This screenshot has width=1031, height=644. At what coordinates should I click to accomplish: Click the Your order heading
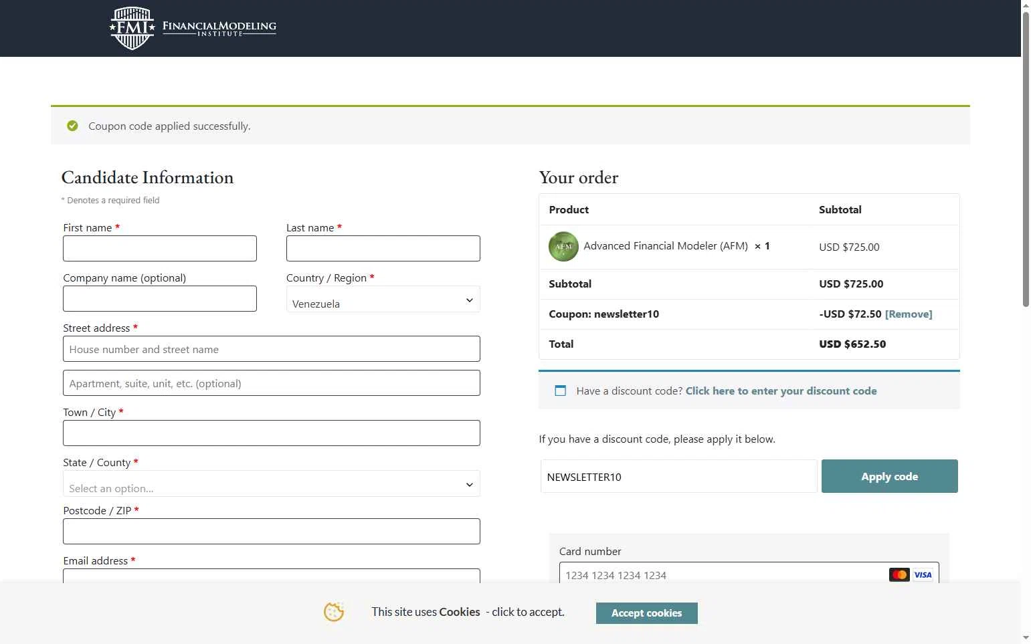(579, 177)
